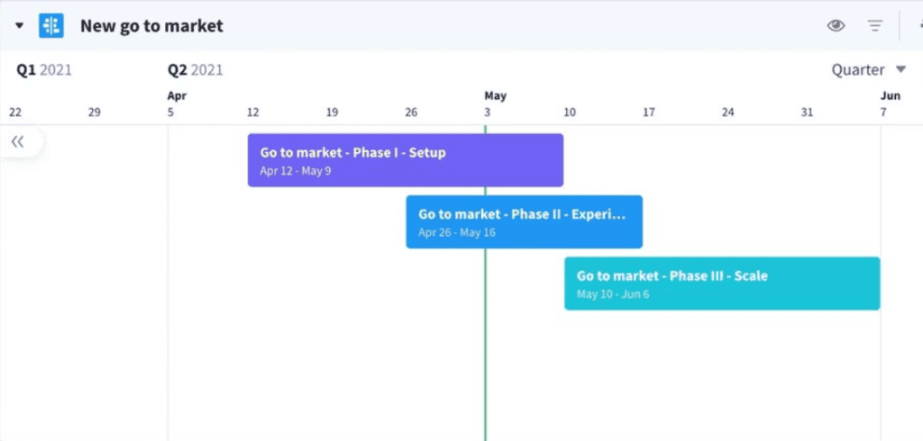Viewport: 923px width, 441px height.
Task: Open the filter lines icon
Action: tap(875, 26)
